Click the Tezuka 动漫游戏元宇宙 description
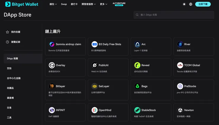Image resolution: width=219 pixels, height=125 pixels. (x=187, y=72)
